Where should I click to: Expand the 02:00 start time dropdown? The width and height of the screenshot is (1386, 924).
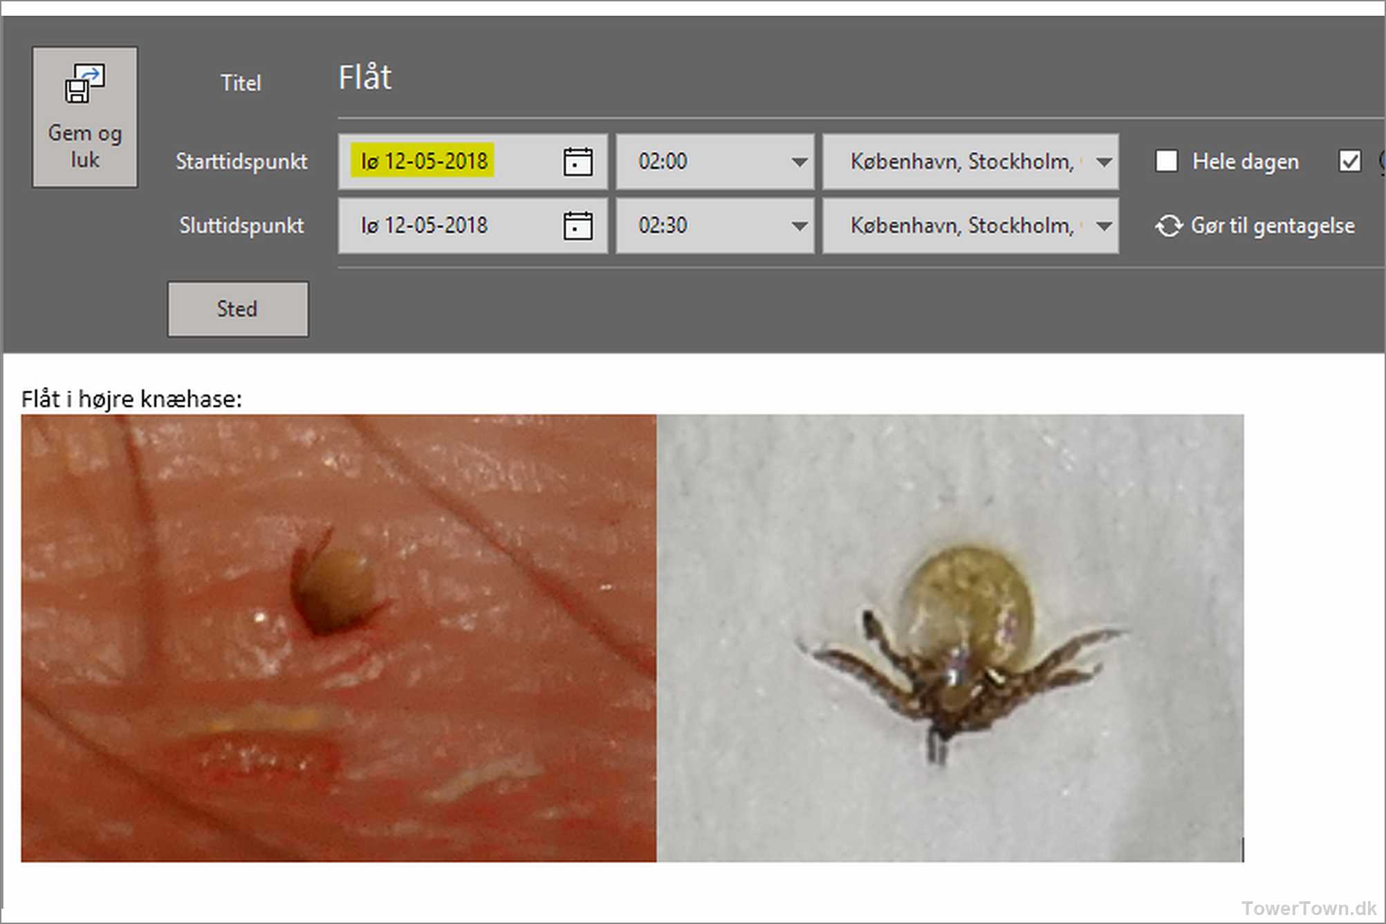799,162
